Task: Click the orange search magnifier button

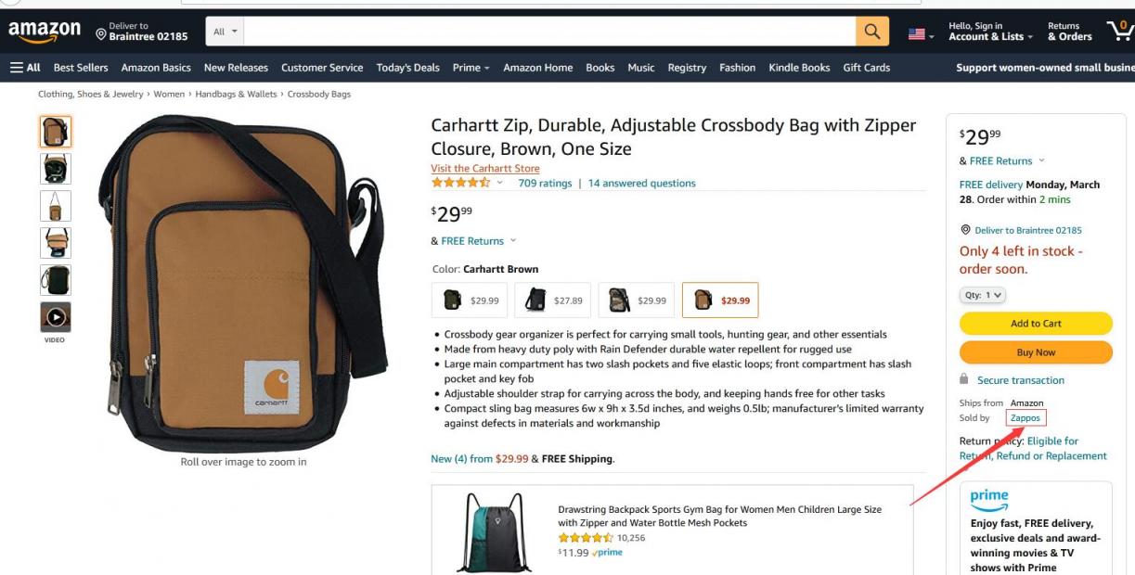Action: pyautogui.click(x=871, y=32)
